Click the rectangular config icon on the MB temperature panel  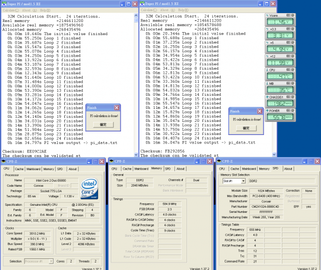(x=288, y=83)
